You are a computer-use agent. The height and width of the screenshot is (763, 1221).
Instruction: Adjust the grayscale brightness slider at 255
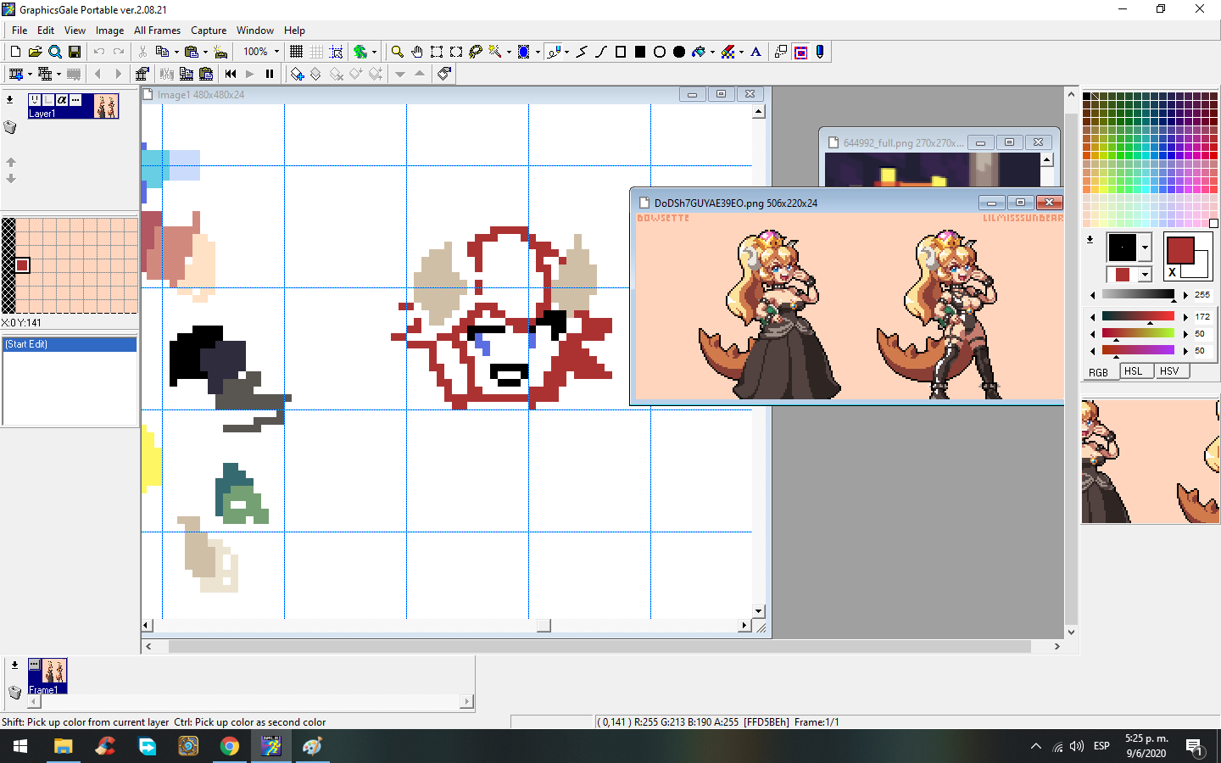coord(1139,295)
